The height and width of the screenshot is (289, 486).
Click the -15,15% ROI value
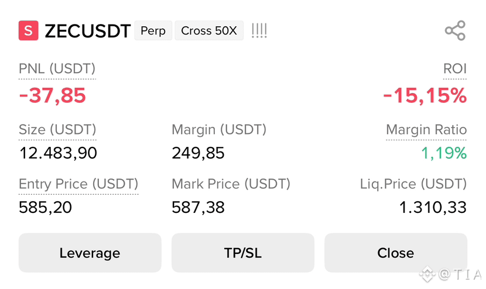pos(425,95)
